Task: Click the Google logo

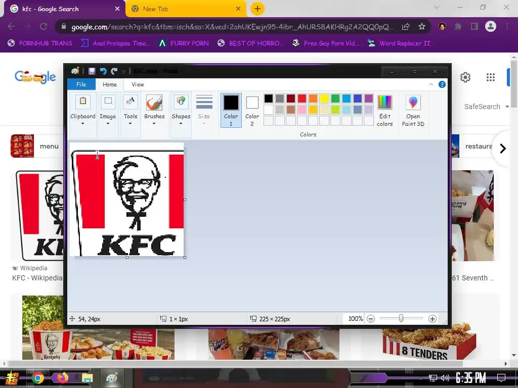Action: (x=35, y=77)
